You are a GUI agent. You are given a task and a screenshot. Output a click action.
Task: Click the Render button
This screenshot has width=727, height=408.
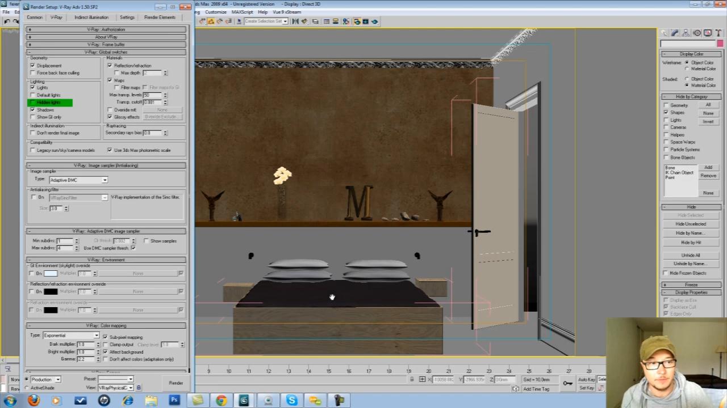click(x=176, y=383)
